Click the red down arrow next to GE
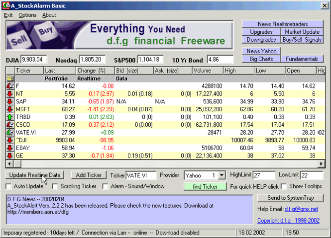This screenshot has height=238, width=331. [10, 156]
